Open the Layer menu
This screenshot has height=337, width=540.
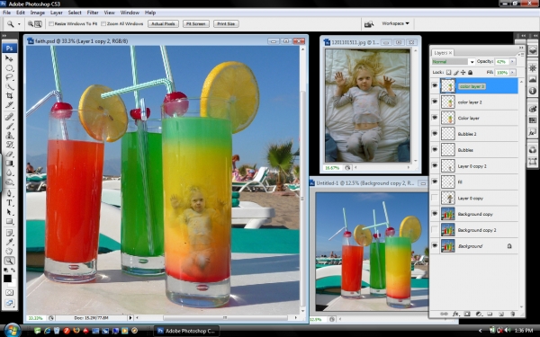click(x=57, y=13)
